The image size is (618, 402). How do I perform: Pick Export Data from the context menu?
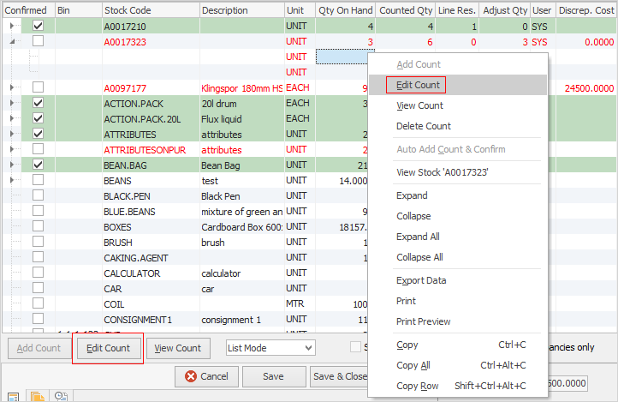pos(421,280)
